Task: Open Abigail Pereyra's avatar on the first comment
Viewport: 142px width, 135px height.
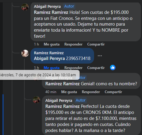Action: pyautogui.click(x=25, y=7)
